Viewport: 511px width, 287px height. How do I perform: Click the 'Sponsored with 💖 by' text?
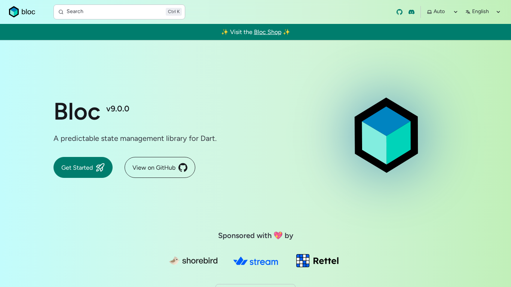[255, 235]
